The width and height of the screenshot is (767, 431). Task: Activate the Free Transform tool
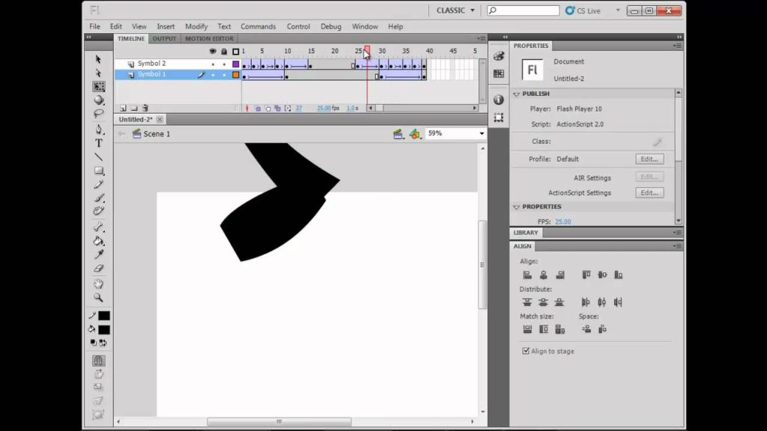pos(99,87)
